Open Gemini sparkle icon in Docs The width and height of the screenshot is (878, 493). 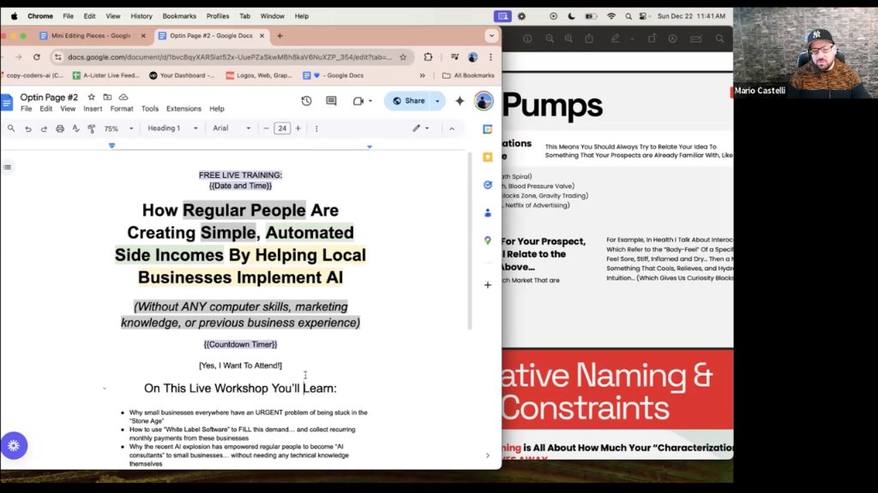[460, 101]
